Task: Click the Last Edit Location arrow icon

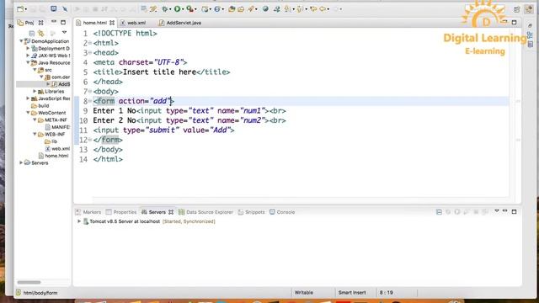Action: pyautogui.click(x=313, y=9)
